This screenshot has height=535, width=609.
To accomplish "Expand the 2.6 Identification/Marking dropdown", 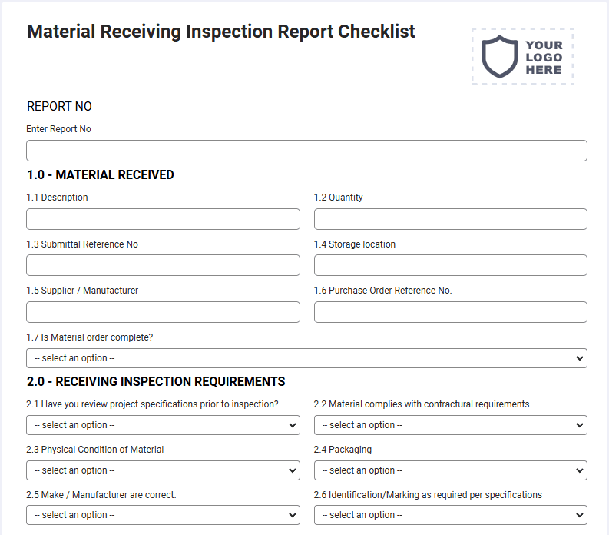I will point(451,515).
